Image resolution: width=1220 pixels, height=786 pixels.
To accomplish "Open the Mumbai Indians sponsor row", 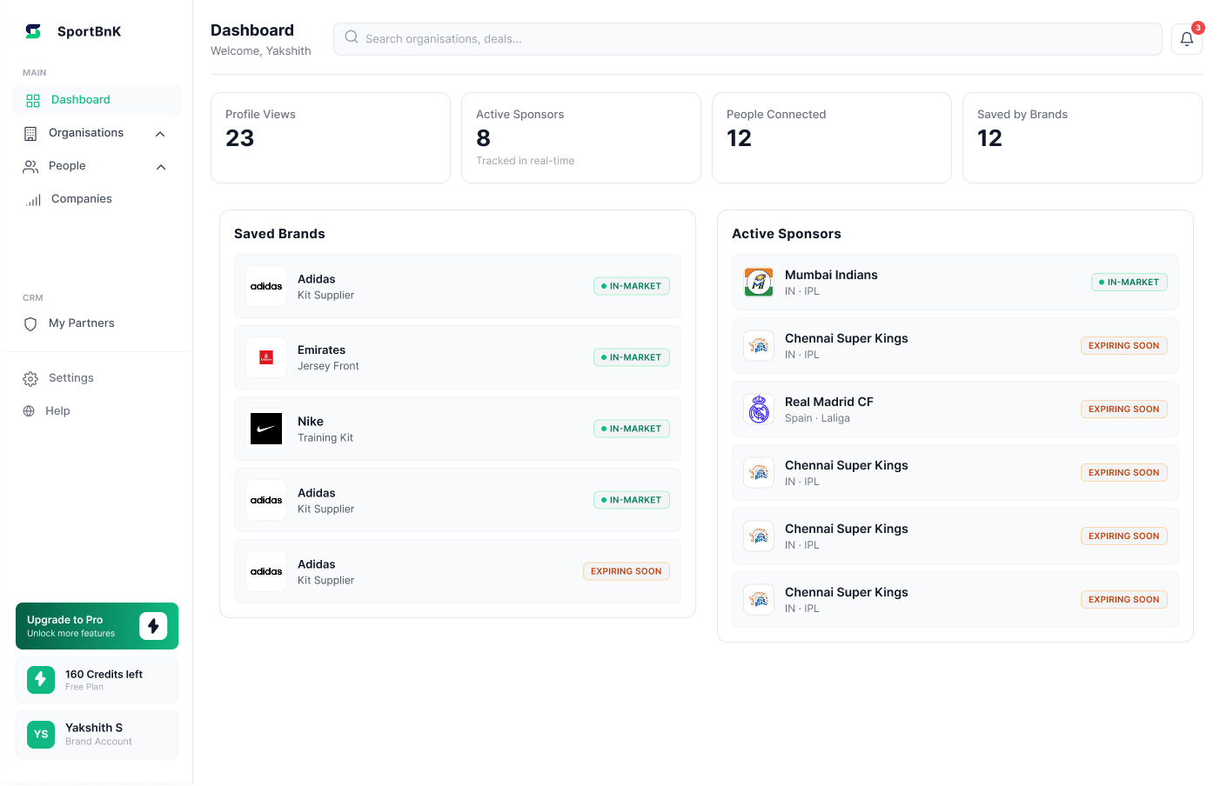I will coord(955,282).
